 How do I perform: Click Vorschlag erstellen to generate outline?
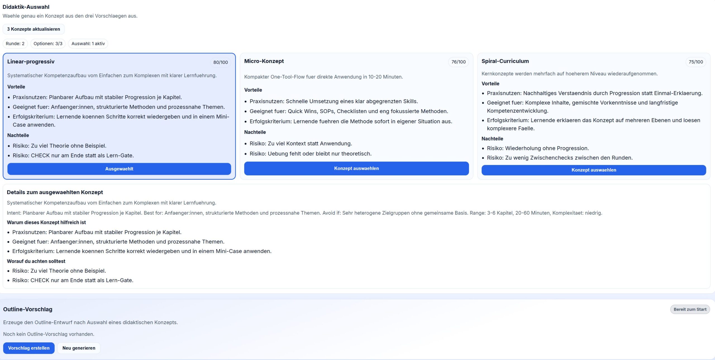pyautogui.click(x=29, y=348)
